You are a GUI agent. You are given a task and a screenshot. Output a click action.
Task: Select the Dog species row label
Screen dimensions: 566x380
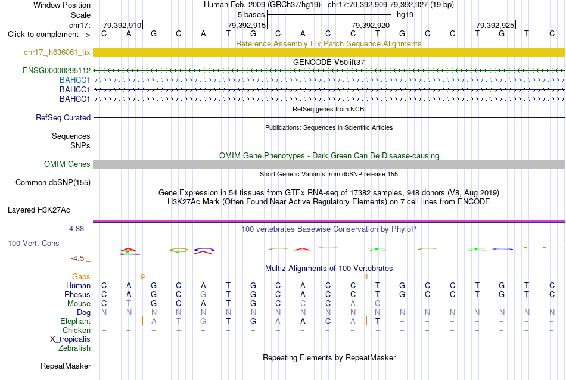[83, 312]
